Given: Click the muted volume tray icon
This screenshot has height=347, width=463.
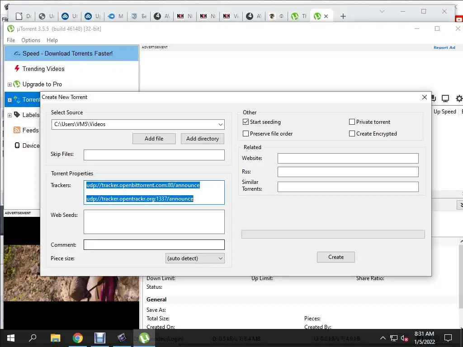Looking at the screenshot, I should 405,338.
